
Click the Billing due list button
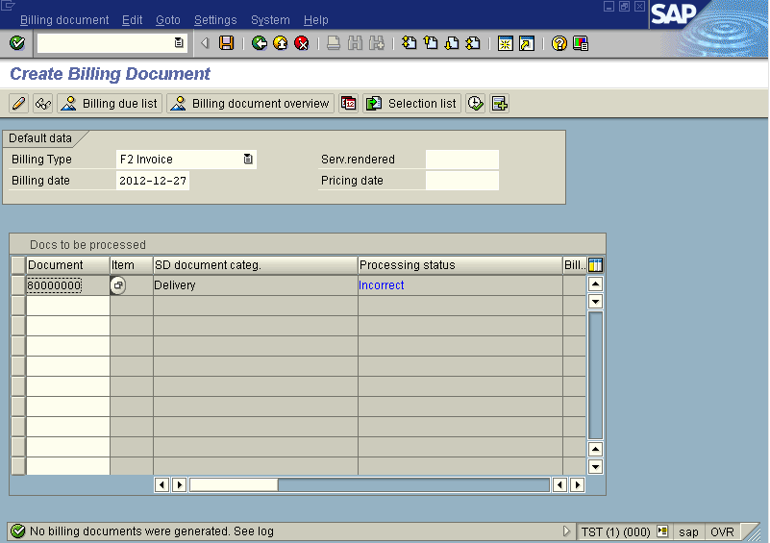tap(110, 104)
